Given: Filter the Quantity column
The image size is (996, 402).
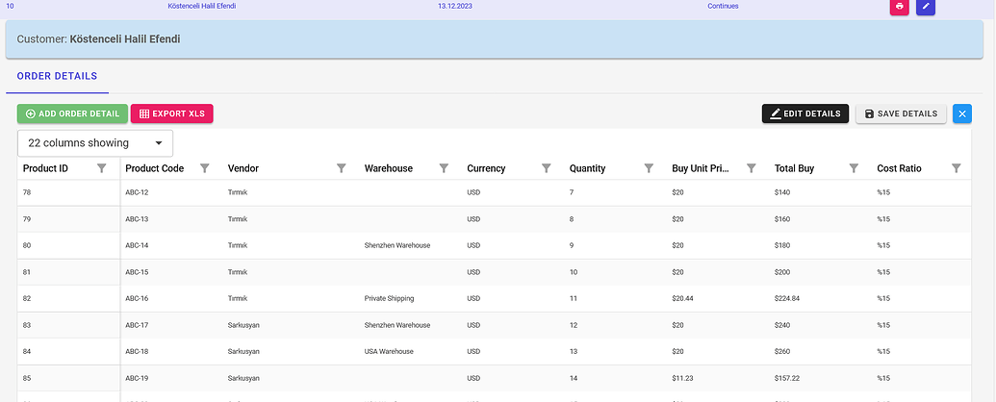Looking at the screenshot, I should (x=649, y=168).
